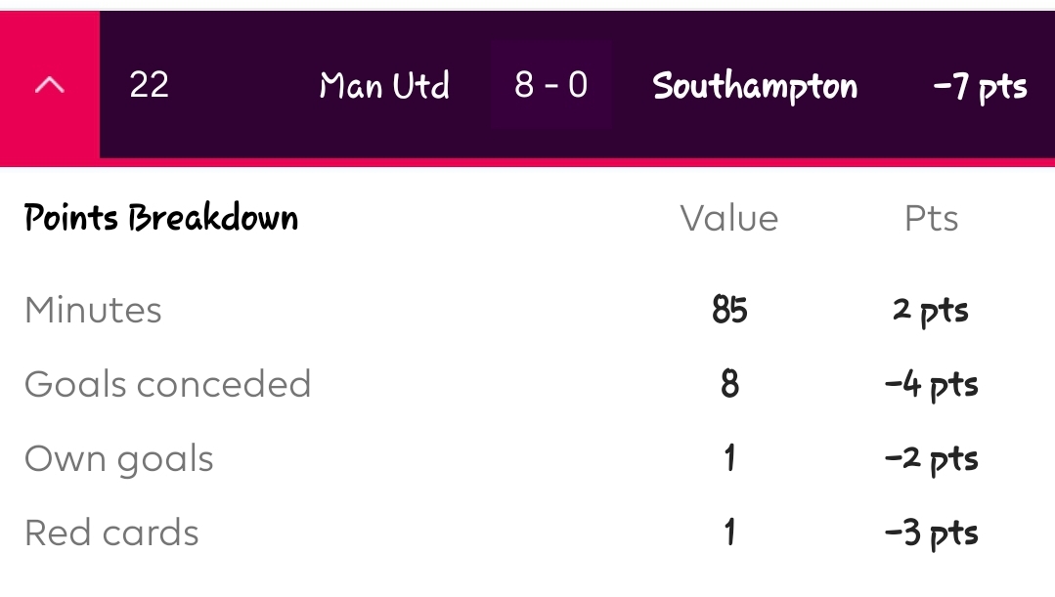Select the Goals conceded row label
This screenshot has height=597, width=1055.
[167, 384]
